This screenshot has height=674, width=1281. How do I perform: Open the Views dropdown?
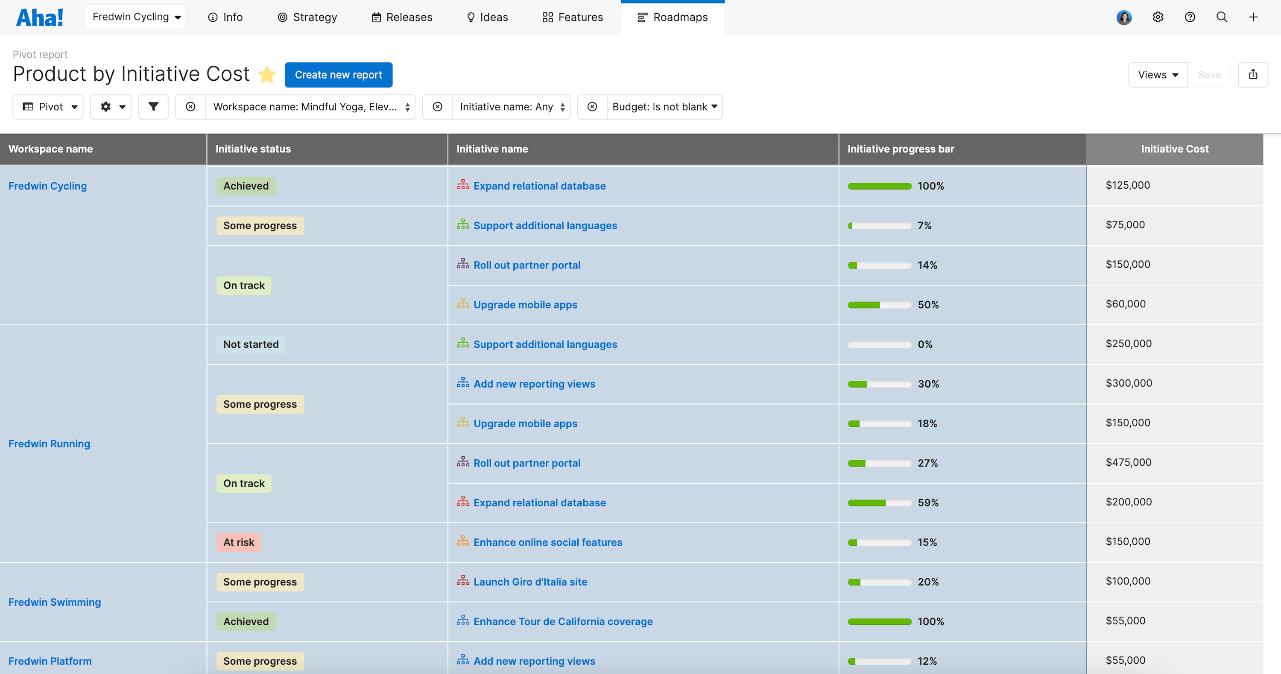click(x=1158, y=75)
